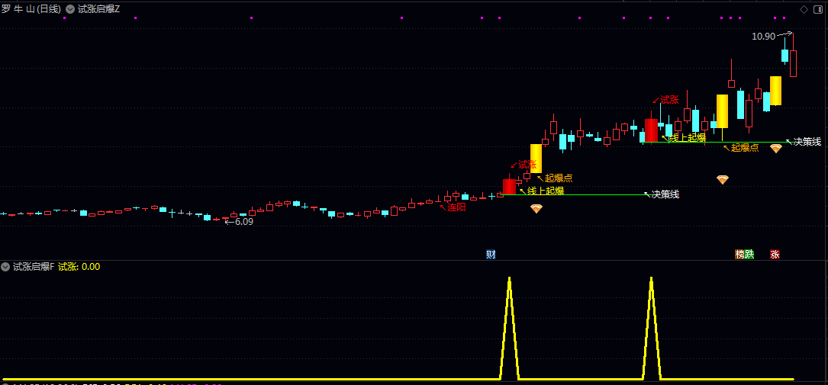Open the 试涨启爆Z indicator dropdown arrow
The image size is (828, 385).
(x=69, y=9)
